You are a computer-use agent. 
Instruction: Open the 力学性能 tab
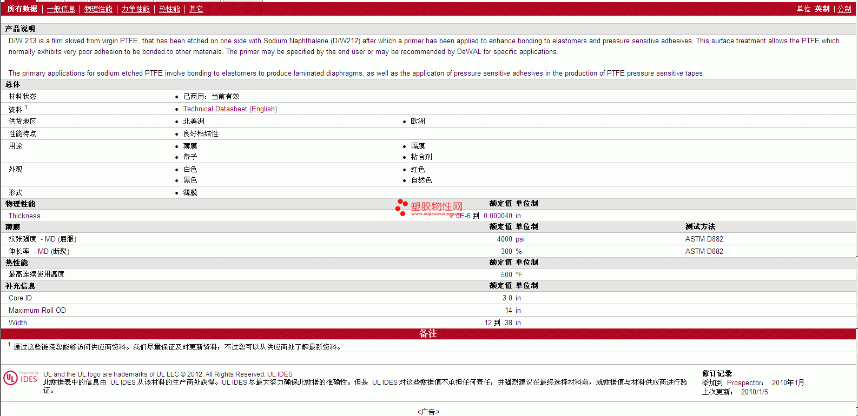pos(135,9)
